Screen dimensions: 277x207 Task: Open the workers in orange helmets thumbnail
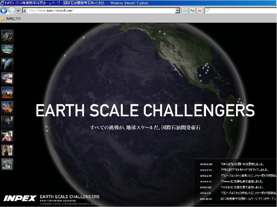tap(7, 107)
